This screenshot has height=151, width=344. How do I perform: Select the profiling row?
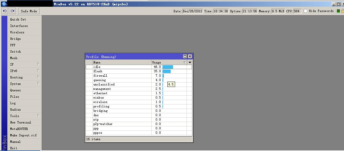click(x=139, y=107)
